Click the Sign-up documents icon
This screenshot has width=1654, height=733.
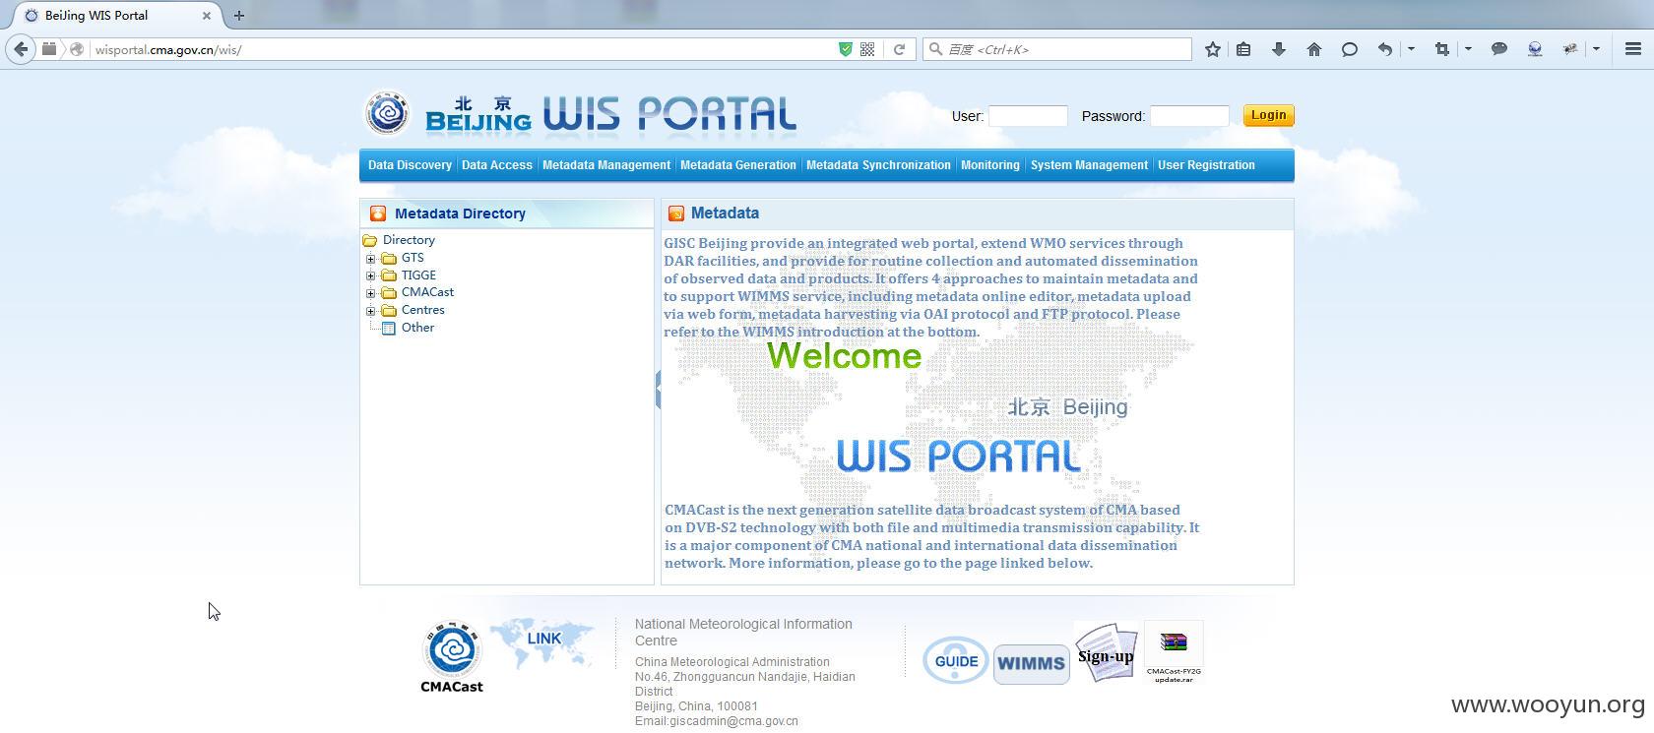pos(1106,654)
